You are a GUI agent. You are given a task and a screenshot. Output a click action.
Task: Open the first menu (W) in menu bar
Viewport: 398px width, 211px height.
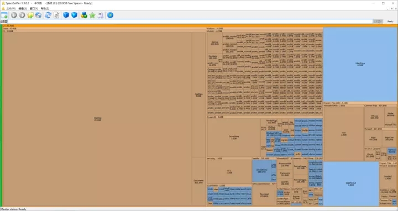coord(11,8)
